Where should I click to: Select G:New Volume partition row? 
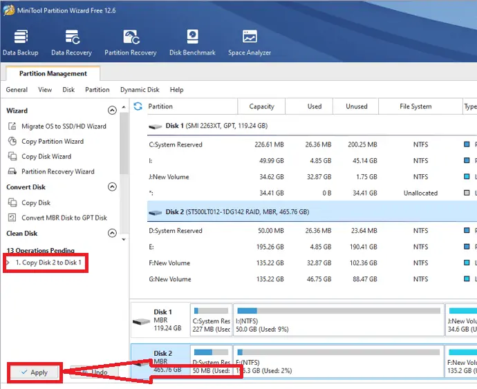coord(312,279)
